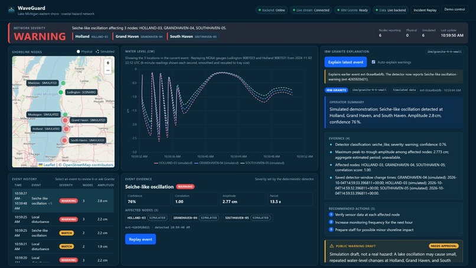The width and height of the screenshot is (476, 268).
Task: Click the Correlation 1.00 evidence card
Action: pyautogui.click(x=195, y=199)
